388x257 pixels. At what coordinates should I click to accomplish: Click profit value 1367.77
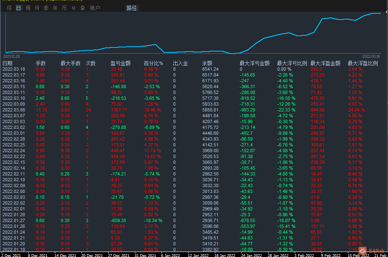point(119,110)
